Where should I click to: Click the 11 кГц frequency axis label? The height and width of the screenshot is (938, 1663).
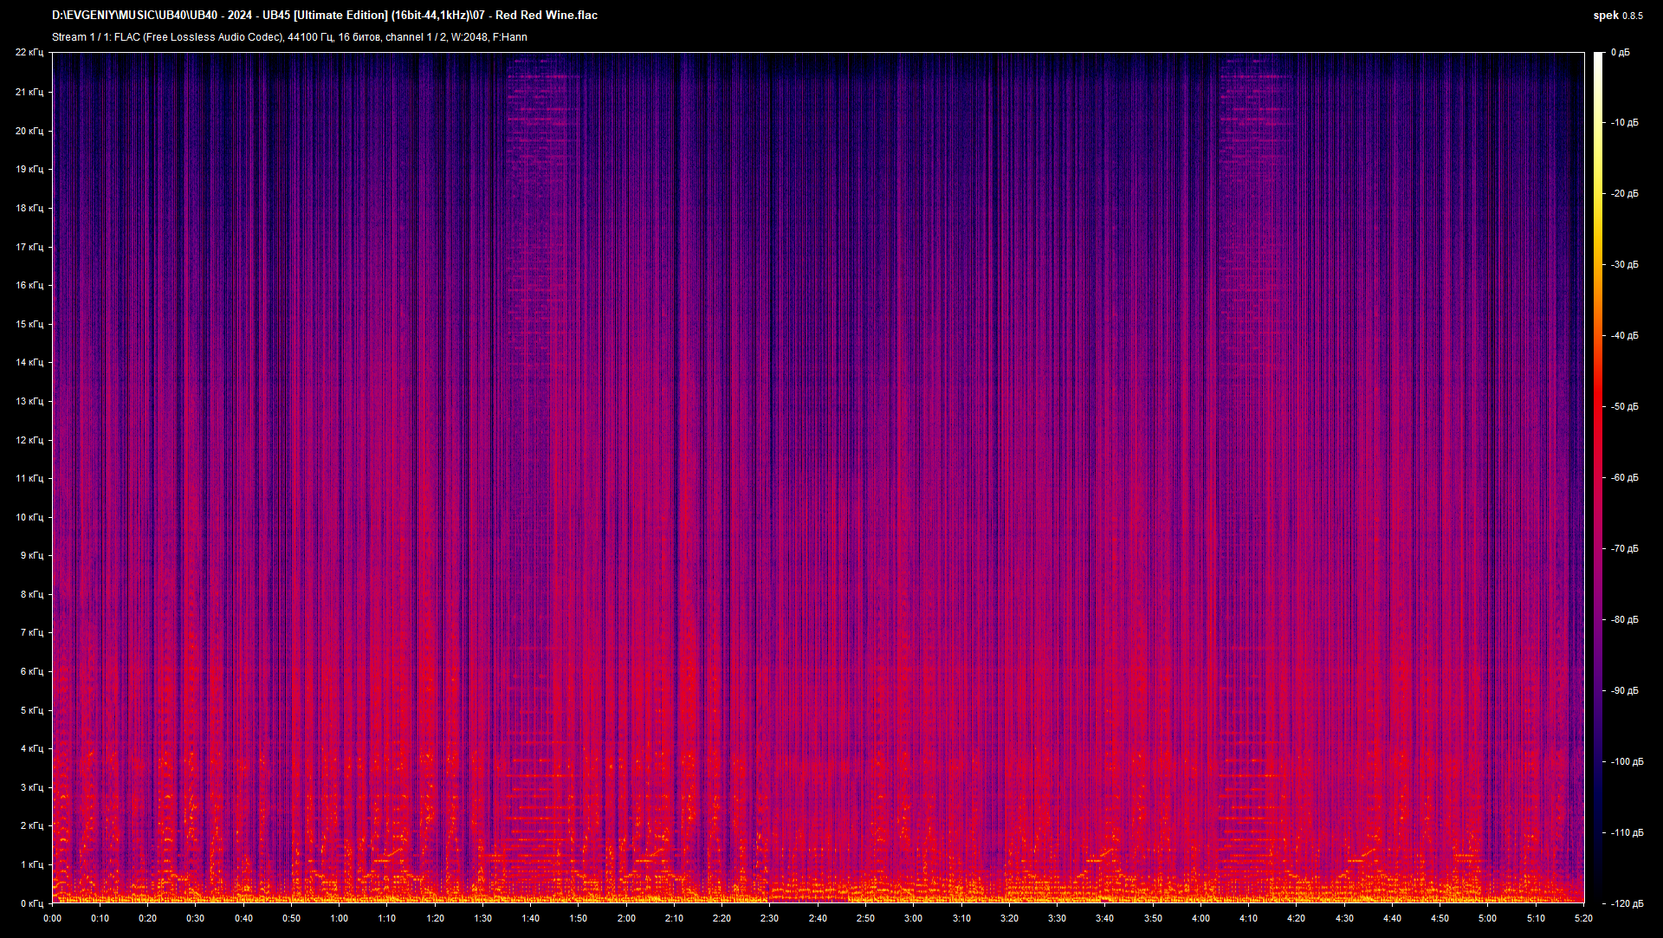coord(29,478)
